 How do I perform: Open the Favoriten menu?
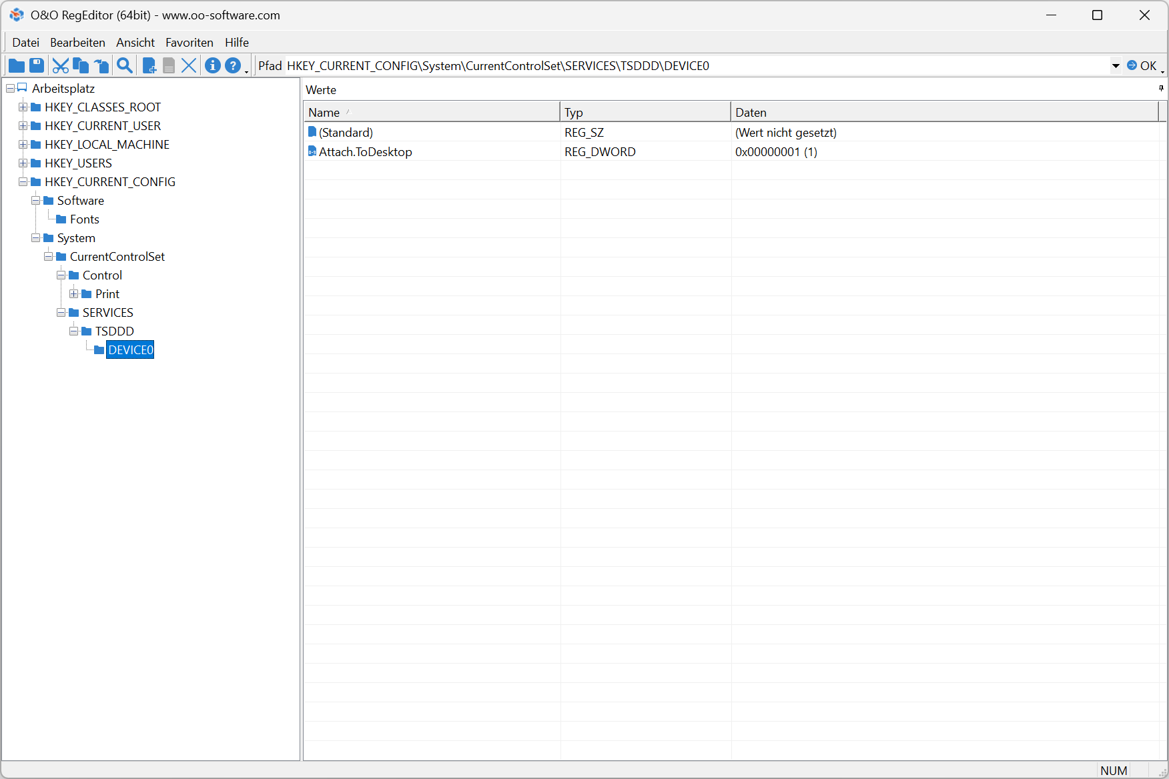pos(189,43)
